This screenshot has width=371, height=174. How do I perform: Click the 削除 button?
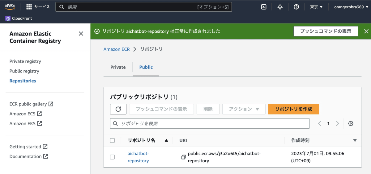click(x=208, y=109)
